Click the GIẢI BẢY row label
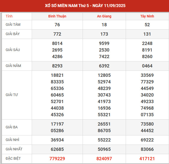Image resolution: width=169 pixels, height=164 pixels. (13, 34)
